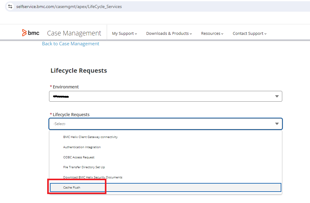
Task: Open the Resources menu
Action: tap(212, 33)
